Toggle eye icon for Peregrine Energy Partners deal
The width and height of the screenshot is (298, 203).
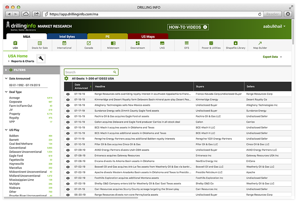[x=68, y=139]
